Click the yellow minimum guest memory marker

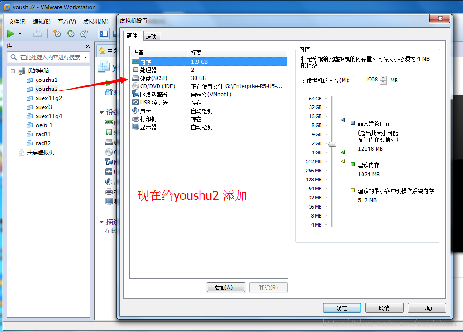[343, 161]
